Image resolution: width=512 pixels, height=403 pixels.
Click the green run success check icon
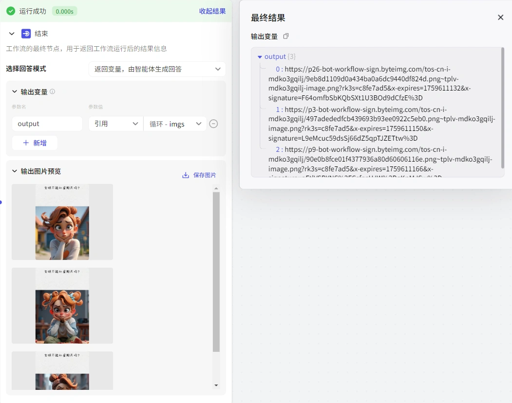click(11, 11)
